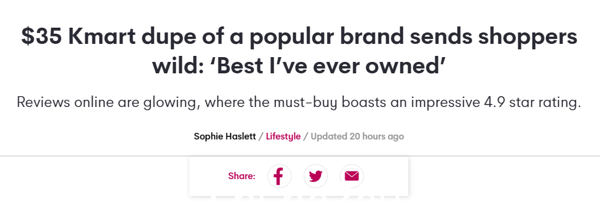The height and width of the screenshot is (217, 611).
Task: Click the grey divider line under byline
Action: [299, 156]
